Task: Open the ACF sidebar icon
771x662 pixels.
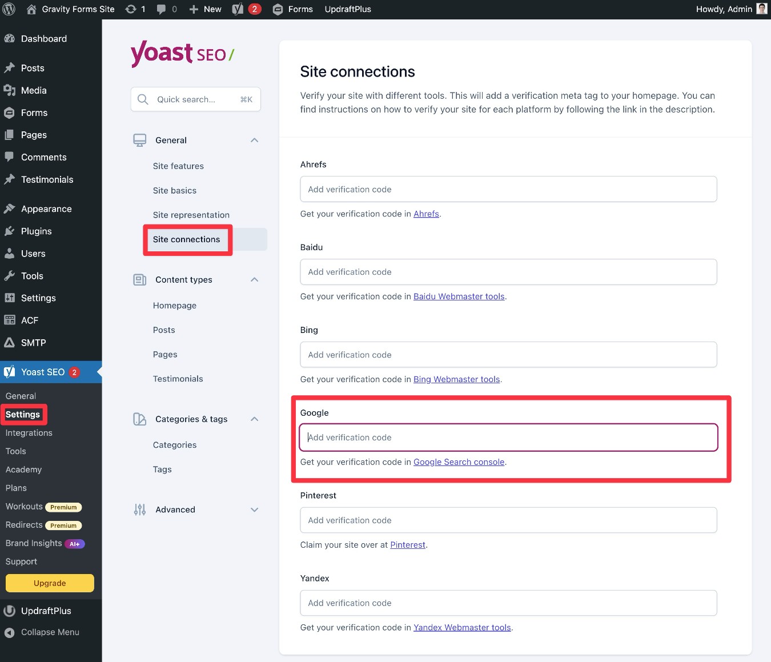Action: point(10,320)
